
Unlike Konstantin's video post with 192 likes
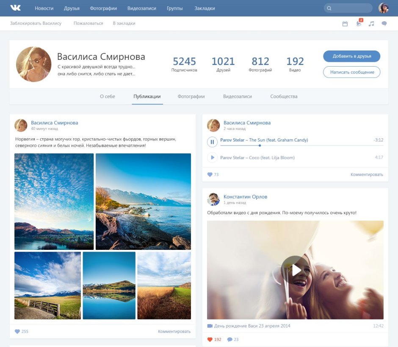(x=210, y=339)
